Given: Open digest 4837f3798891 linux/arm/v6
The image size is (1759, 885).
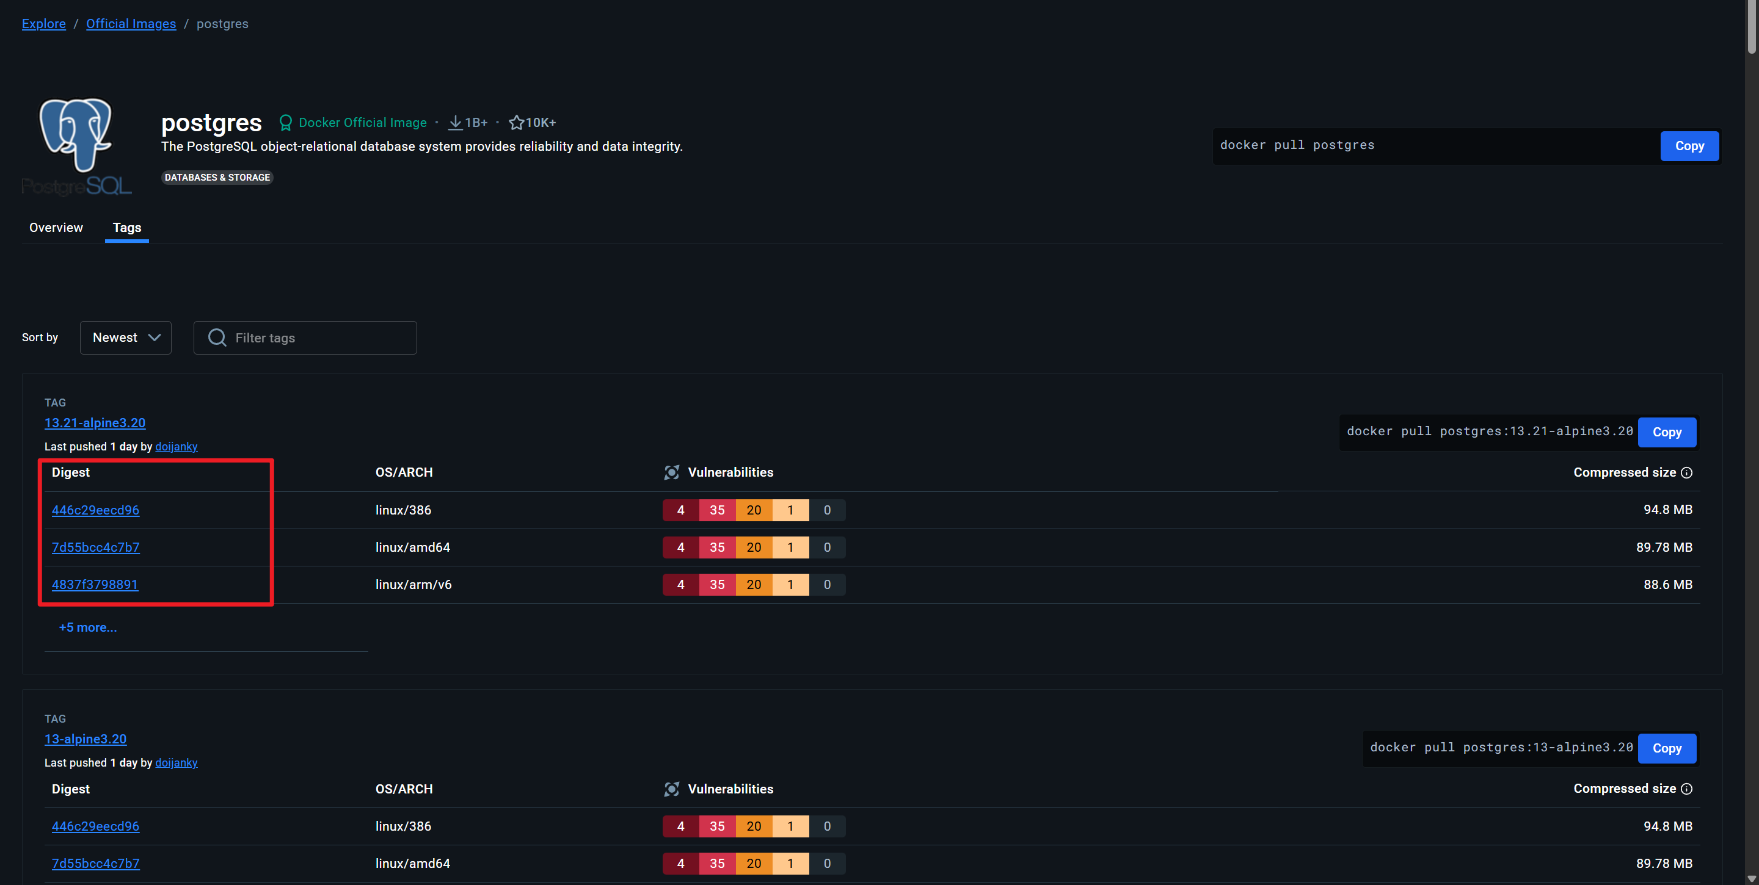Looking at the screenshot, I should pos(95,585).
